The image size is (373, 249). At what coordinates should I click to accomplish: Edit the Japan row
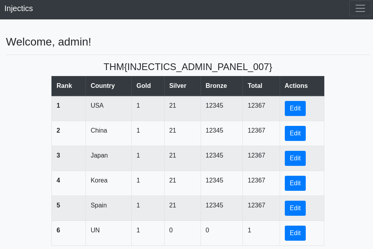[x=295, y=158]
